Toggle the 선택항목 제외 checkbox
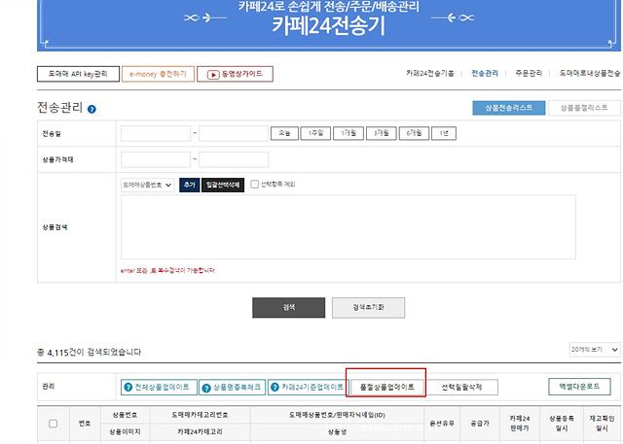623x444 pixels. (x=255, y=185)
